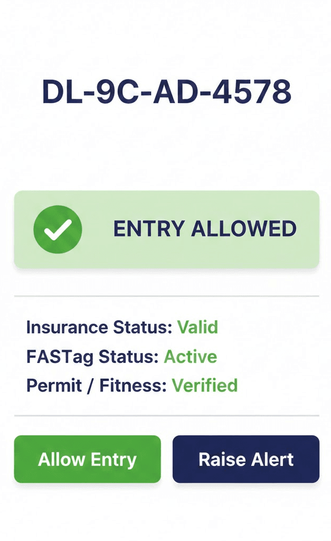The width and height of the screenshot is (331, 541).
Task: Select the green "Valid" insurance value
Action: coord(197,328)
